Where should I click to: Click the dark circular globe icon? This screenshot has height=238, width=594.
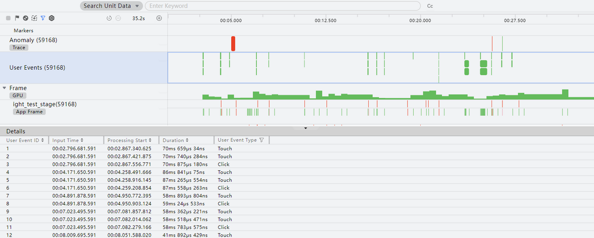tap(25, 18)
